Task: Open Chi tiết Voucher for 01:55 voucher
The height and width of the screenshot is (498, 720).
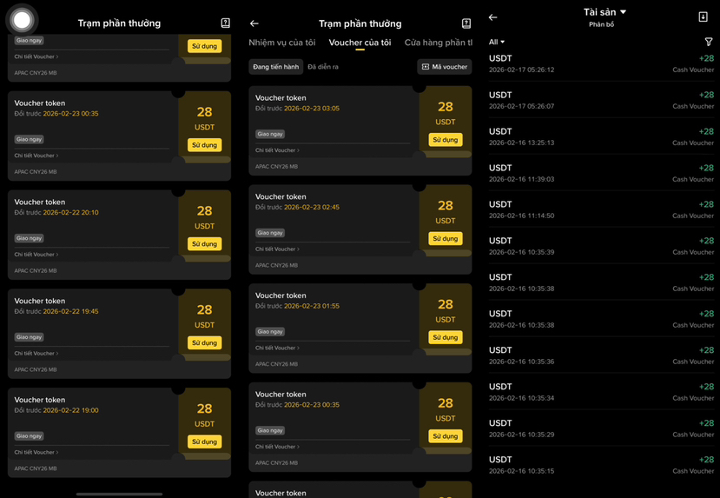Action: [277, 348]
